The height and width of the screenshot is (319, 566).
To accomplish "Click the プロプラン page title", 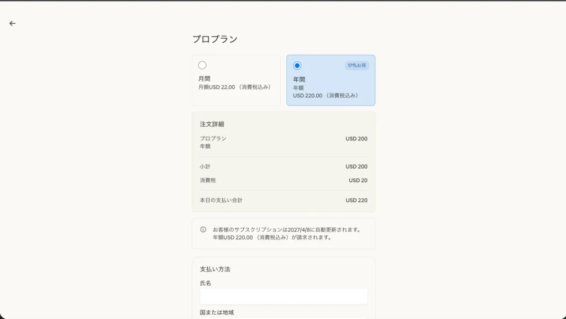I will click(214, 39).
